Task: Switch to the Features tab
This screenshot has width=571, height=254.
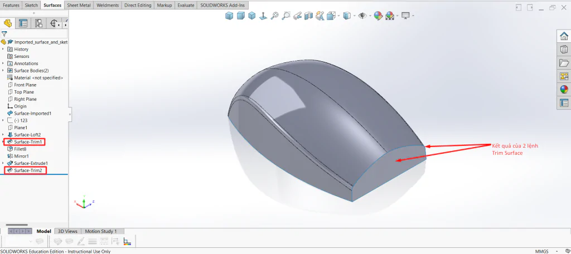Action: [x=11, y=6]
